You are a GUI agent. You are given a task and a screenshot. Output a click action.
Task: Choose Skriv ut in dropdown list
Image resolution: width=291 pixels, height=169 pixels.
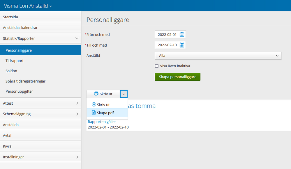point(103,105)
